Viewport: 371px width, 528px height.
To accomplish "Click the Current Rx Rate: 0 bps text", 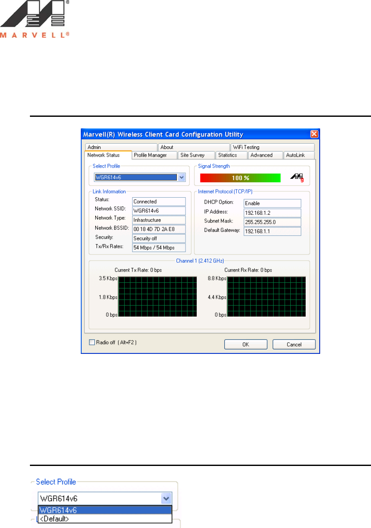I will click(x=248, y=270).
